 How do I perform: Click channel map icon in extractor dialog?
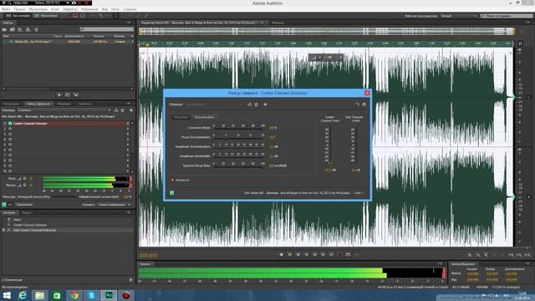pos(357,105)
